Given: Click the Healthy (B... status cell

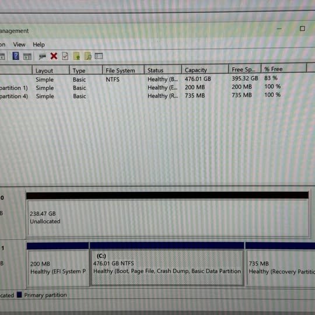Looking at the screenshot, I should 163,79.
